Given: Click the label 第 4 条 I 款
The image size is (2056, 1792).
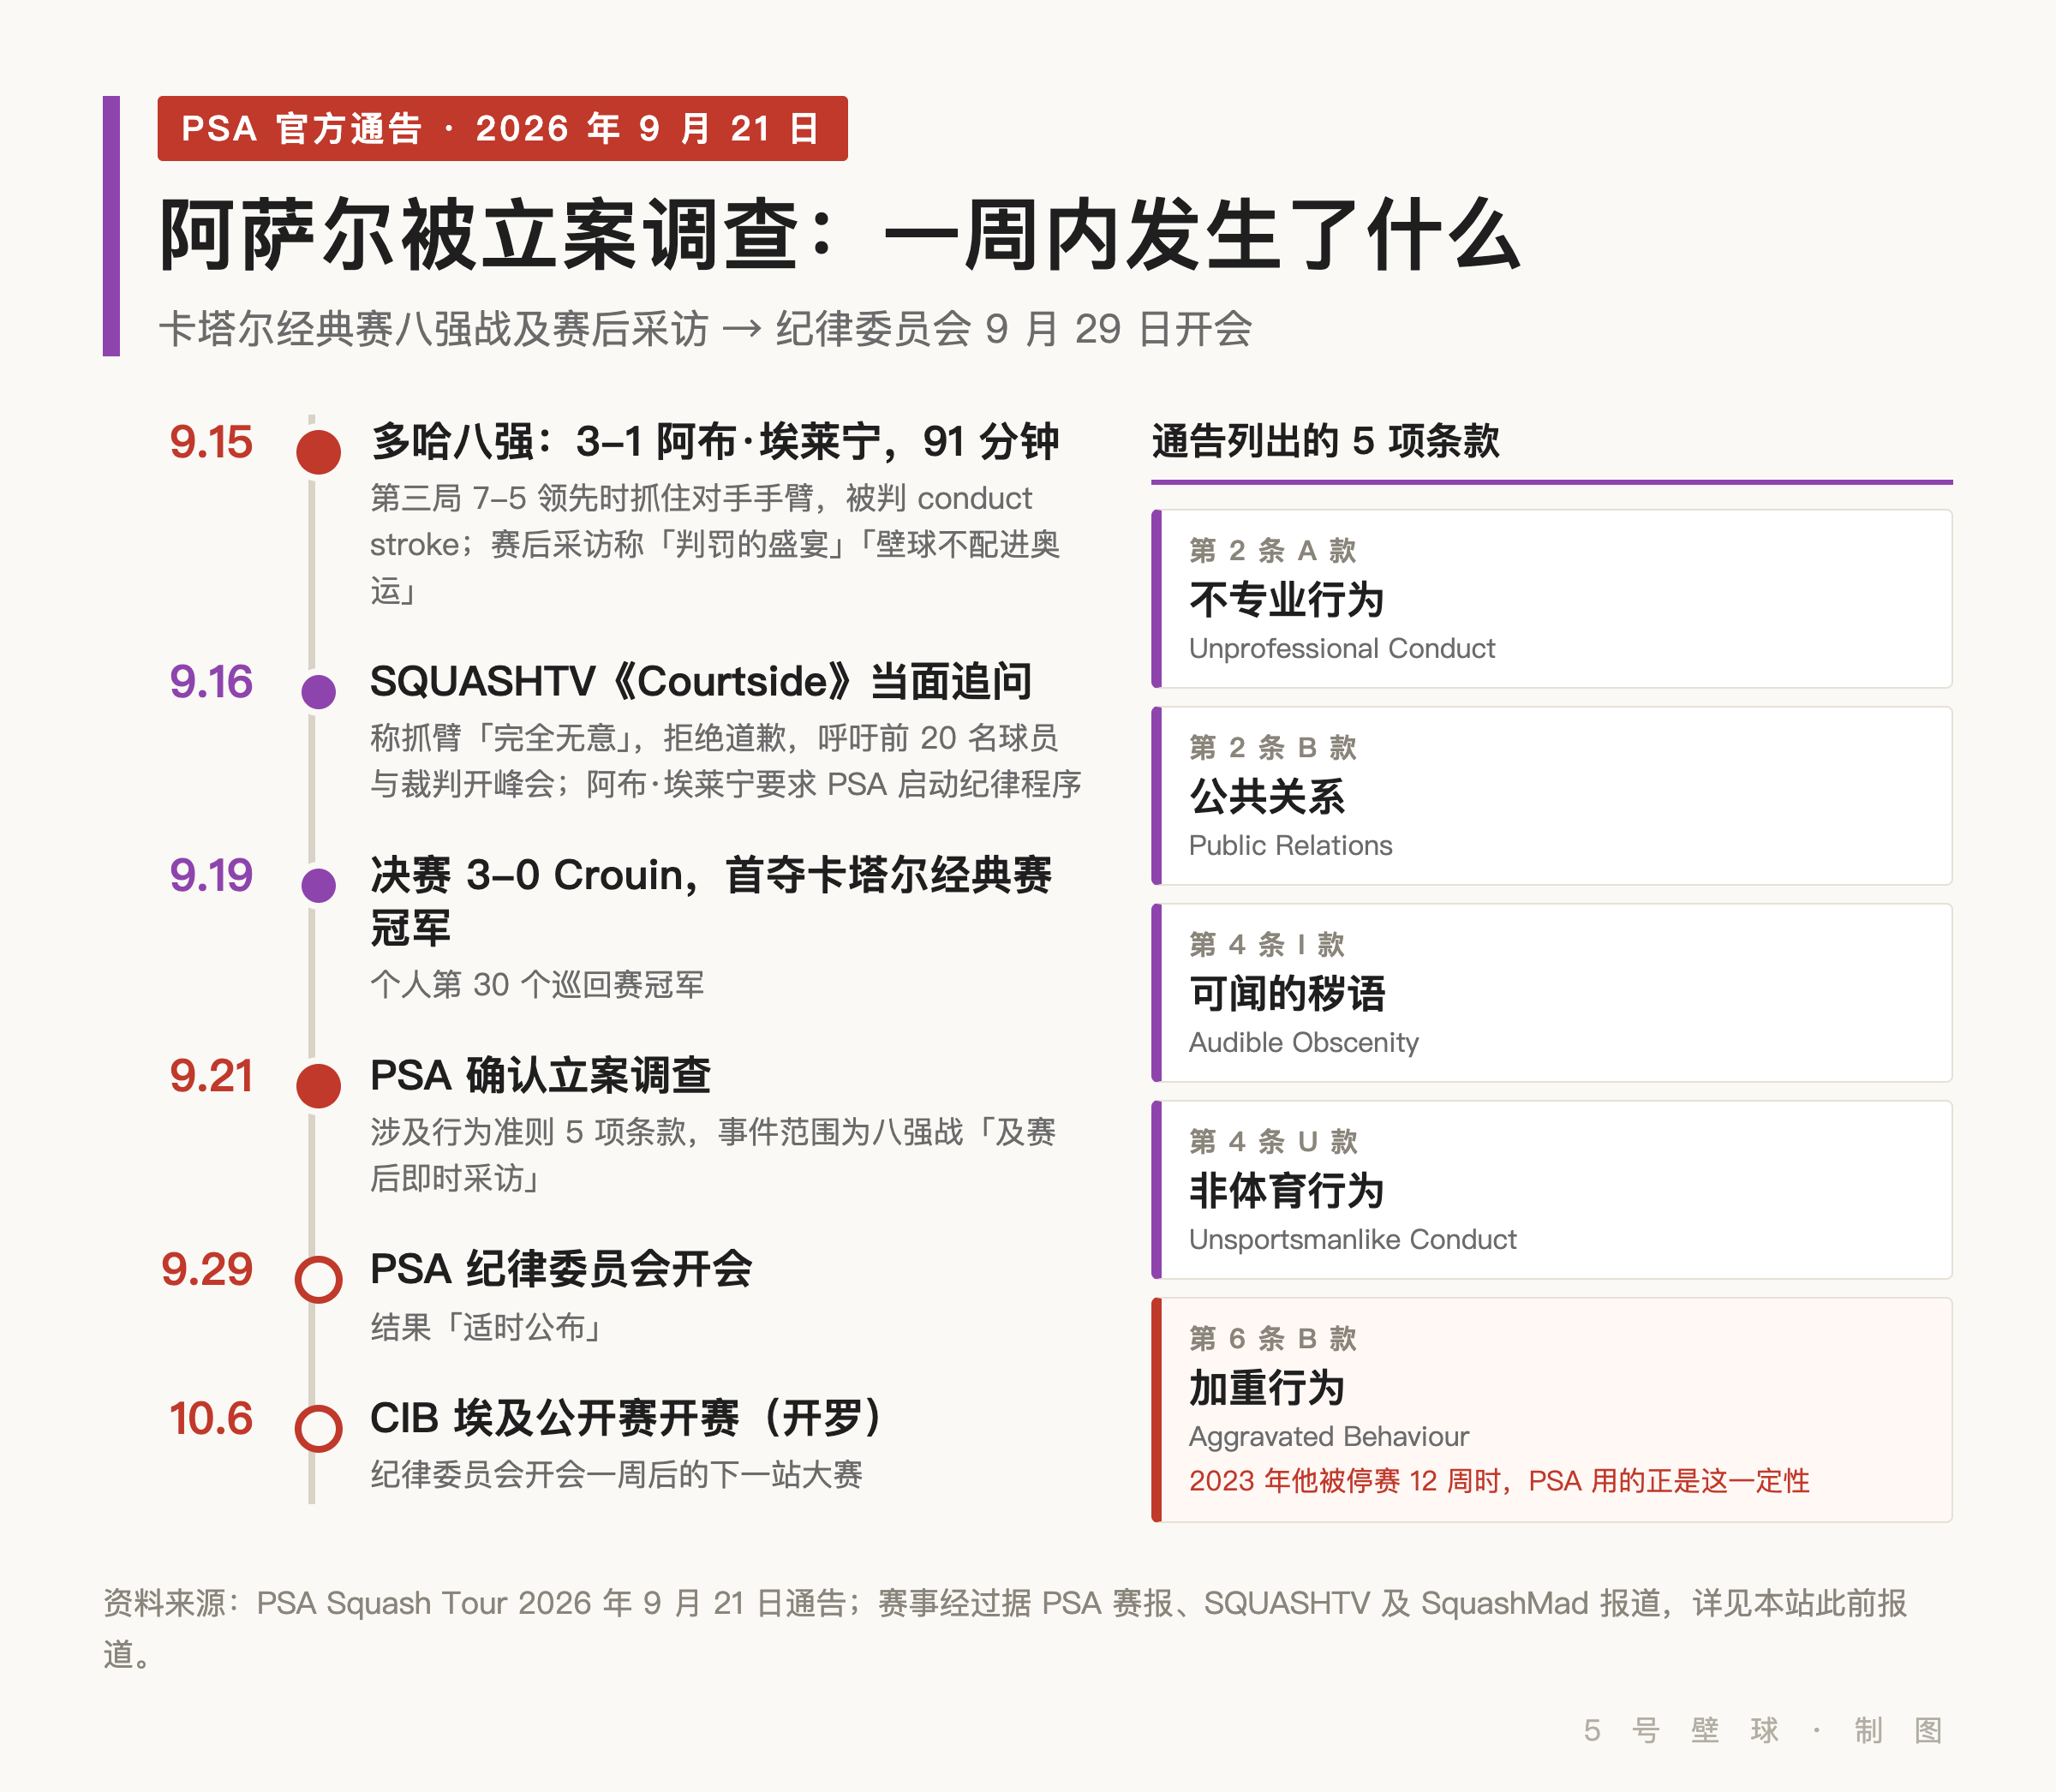Looking at the screenshot, I should (1267, 944).
